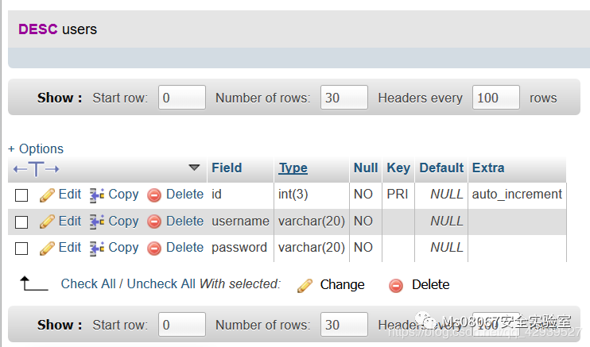Open the dropdown triangle in table header
Viewport: 590px width, 347px height.
tap(194, 168)
